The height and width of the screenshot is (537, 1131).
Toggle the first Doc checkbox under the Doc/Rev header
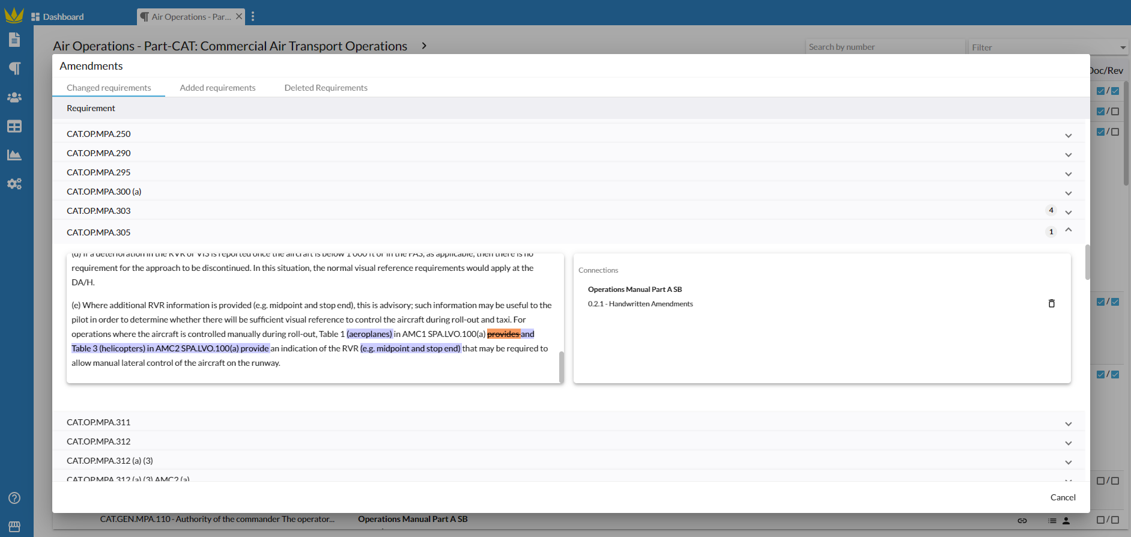(x=1101, y=91)
